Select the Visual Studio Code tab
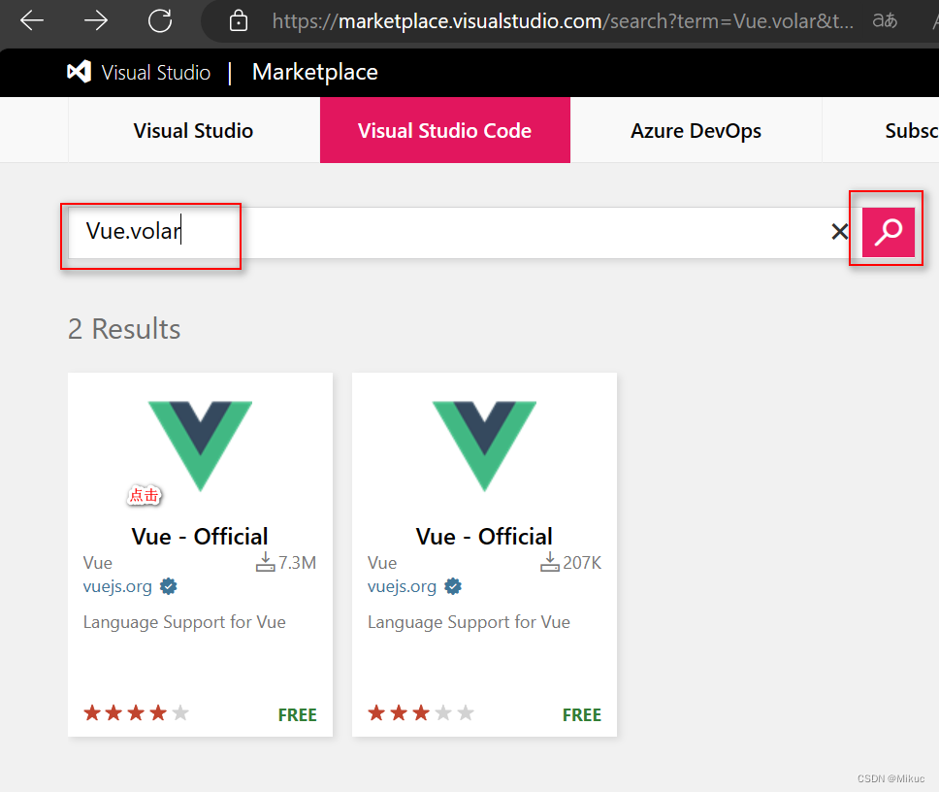Viewport: 939px width, 792px height. [445, 131]
